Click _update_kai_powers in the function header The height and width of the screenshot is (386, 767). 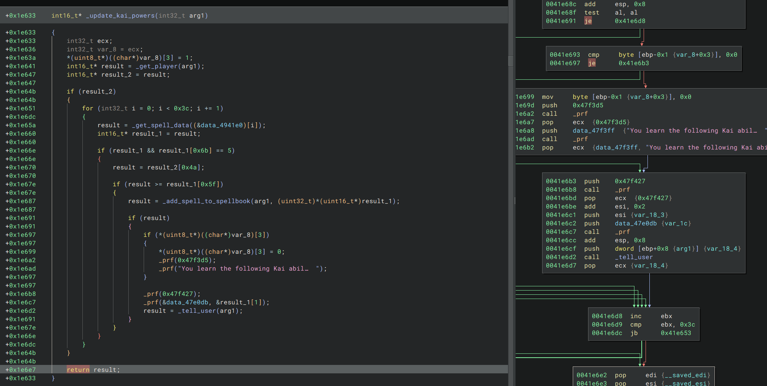120,16
